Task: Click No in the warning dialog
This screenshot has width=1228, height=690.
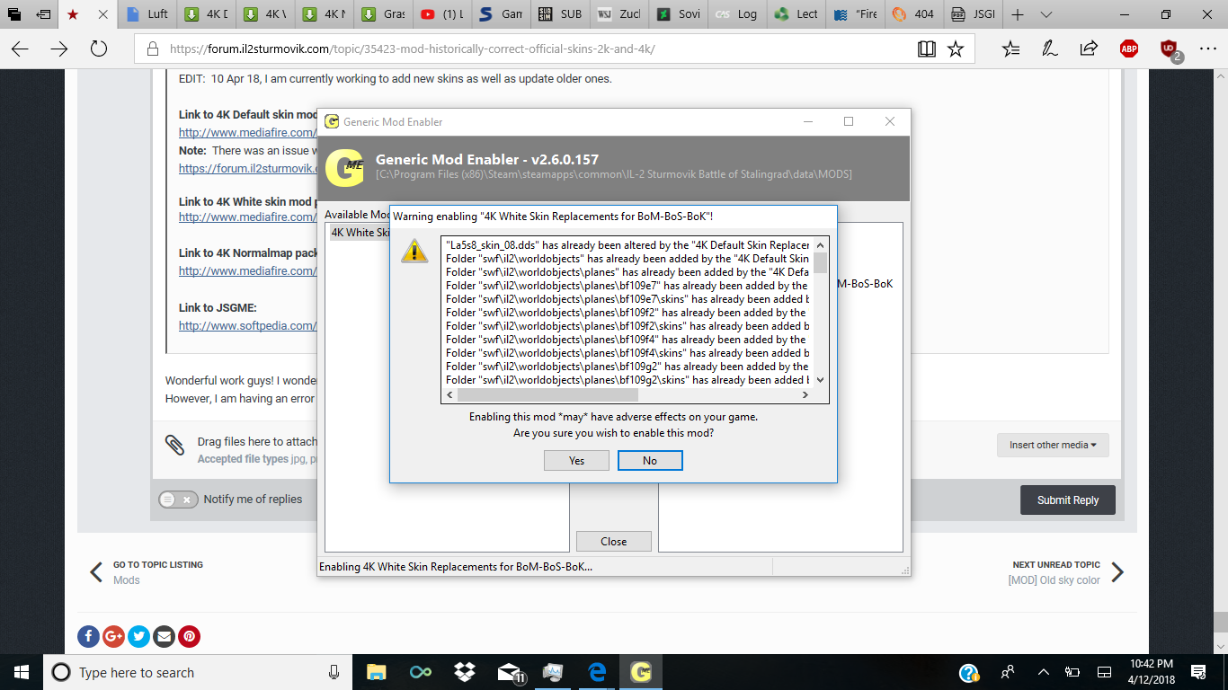Action: tap(650, 460)
